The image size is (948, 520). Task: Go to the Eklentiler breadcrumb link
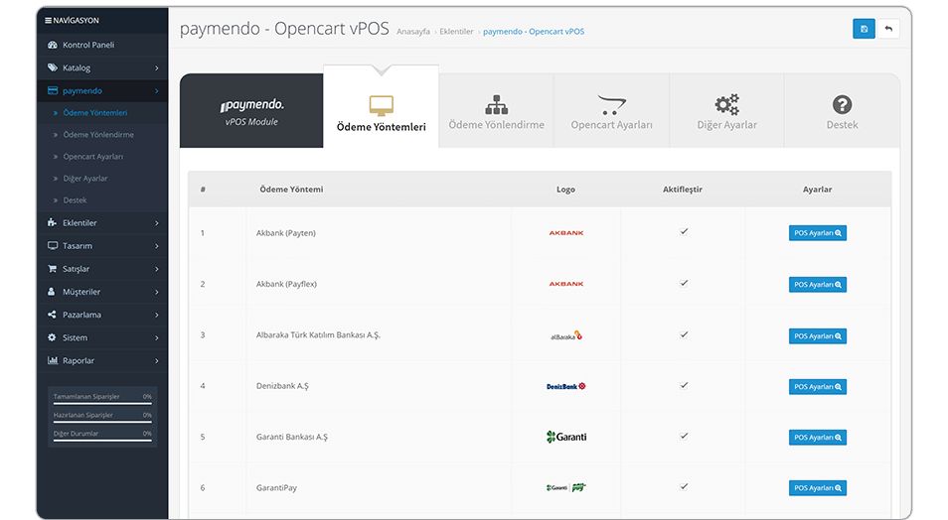coord(456,32)
